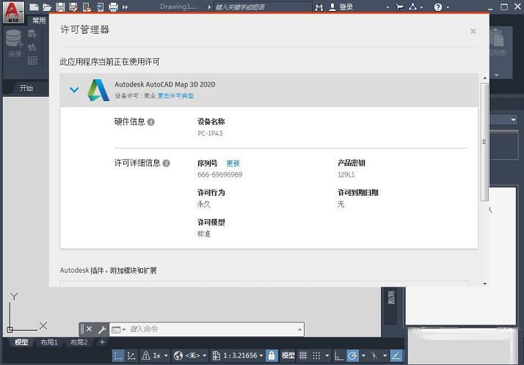Open the 1:3.21656 view scale dropdown
Screen dimensions: 524x365
[261, 356]
